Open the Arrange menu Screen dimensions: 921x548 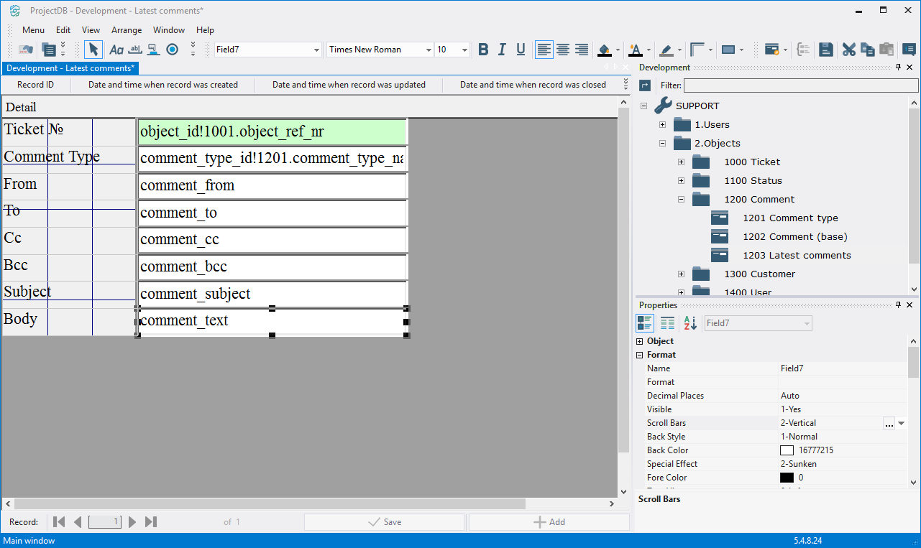point(127,30)
